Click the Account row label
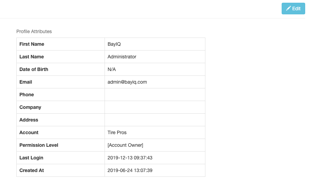 point(29,132)
